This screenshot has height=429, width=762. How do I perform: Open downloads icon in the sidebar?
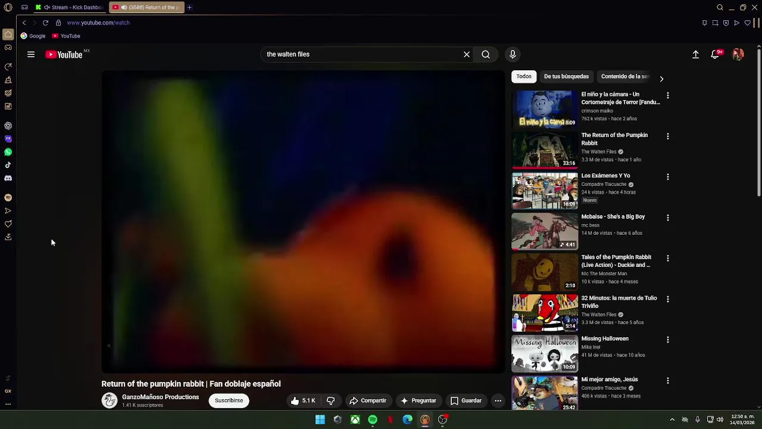(x=8, y=237)
